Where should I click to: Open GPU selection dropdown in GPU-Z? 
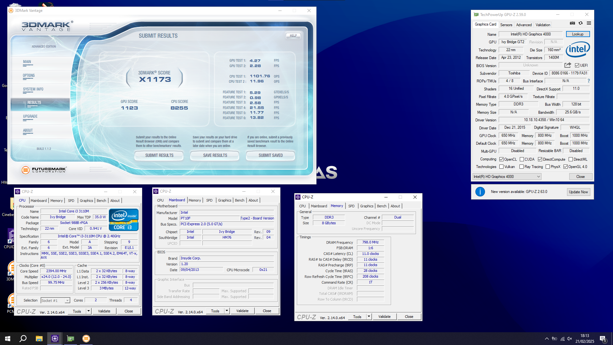coord(507,177)
